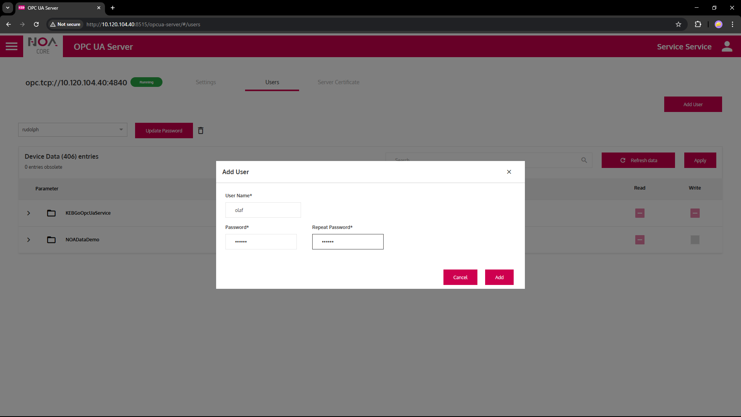This screenshot has width=741, height=417.
Task: Click the search magnifier icon
Action: 584,160
